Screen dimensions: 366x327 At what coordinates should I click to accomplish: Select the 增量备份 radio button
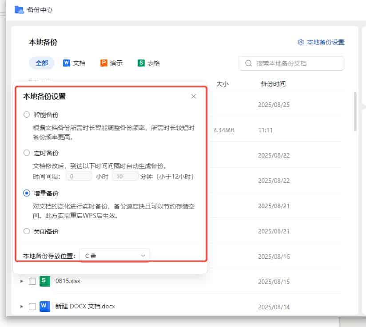27,193
